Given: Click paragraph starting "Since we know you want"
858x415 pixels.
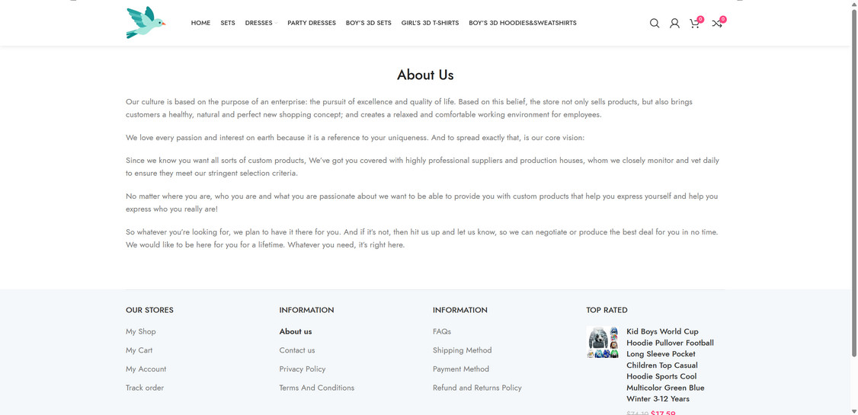Looking at the screenshot, I should coord(422,167).
